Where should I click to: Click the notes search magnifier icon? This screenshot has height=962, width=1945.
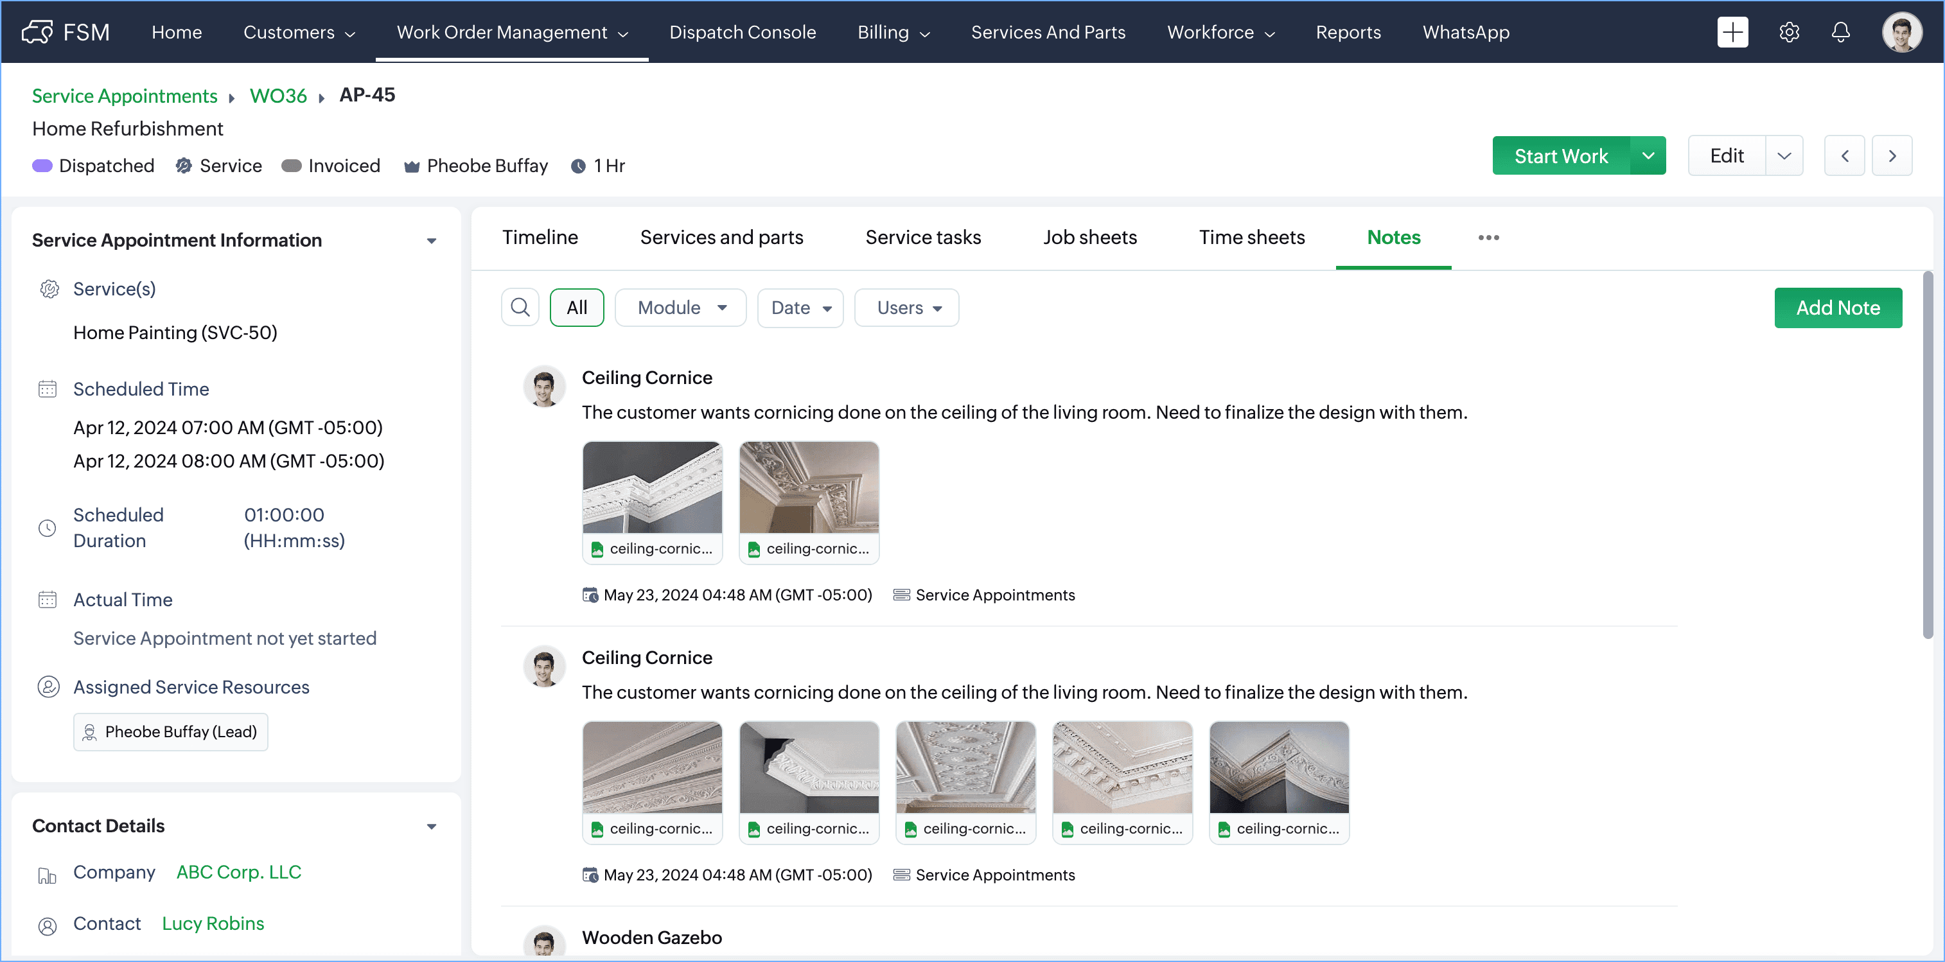520,308
